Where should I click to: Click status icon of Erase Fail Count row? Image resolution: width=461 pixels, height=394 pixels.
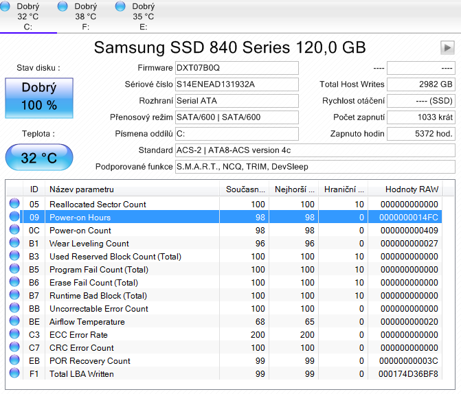tap(14, 281)
